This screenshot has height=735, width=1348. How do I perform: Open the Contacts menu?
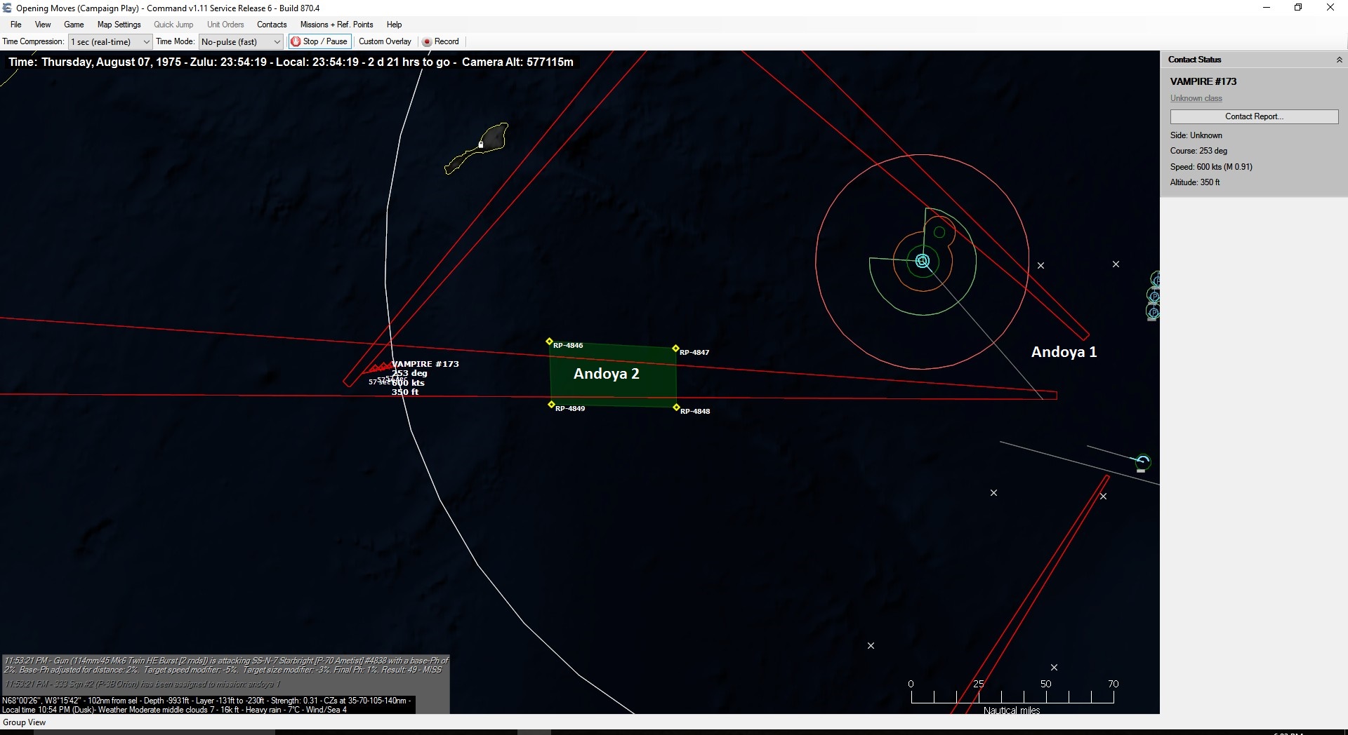272,24
